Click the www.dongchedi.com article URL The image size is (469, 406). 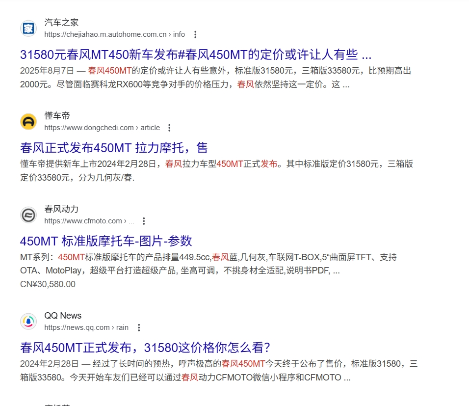(x=102, y=128)
